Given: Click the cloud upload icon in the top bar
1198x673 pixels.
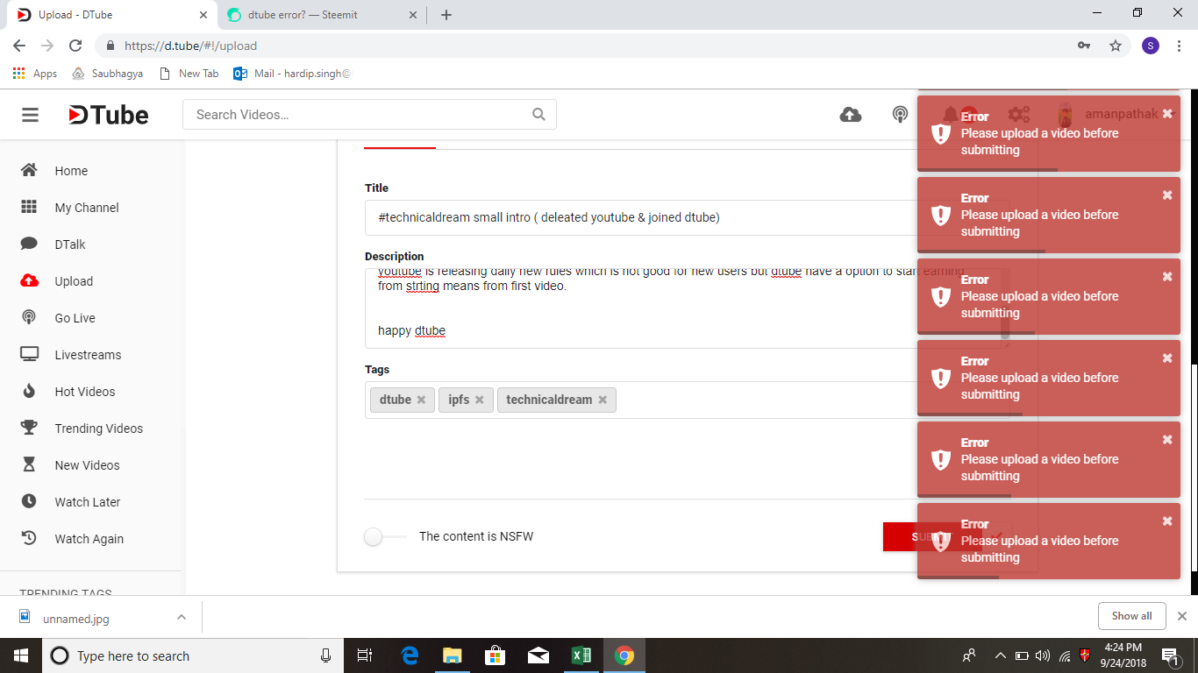Looking at the screenshot, I should click(850, 114).
